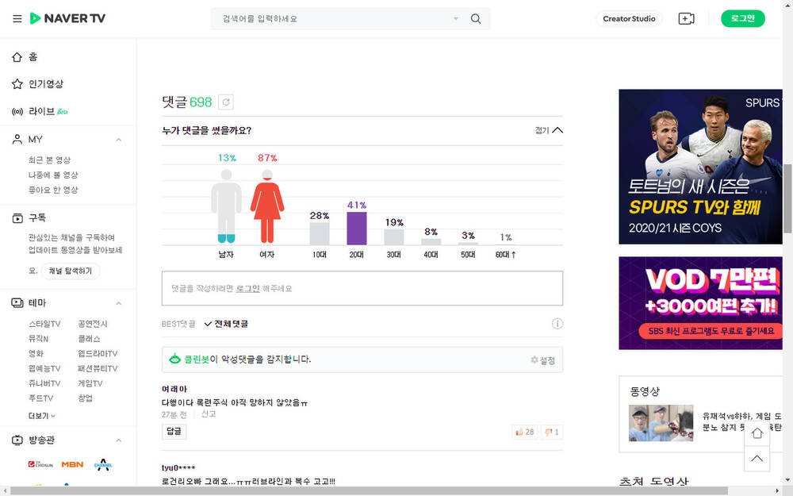Collapse the MY section in sidebar

tap(119, 140)
